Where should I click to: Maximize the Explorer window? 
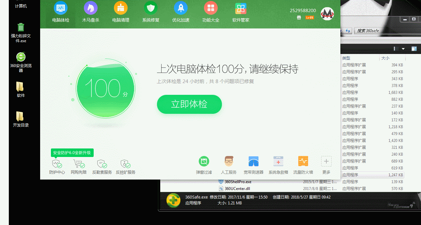point(414,19)
